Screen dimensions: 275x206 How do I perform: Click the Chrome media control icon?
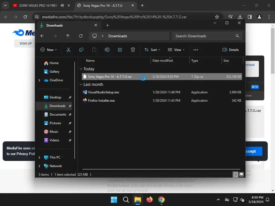click(230, 17)
